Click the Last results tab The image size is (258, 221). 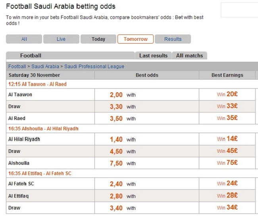[x=153, y=55]
